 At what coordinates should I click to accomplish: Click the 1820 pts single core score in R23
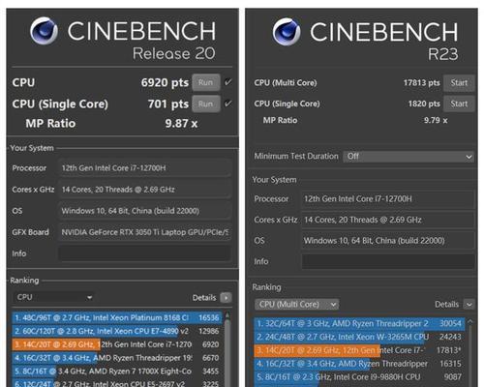(424, 104)
